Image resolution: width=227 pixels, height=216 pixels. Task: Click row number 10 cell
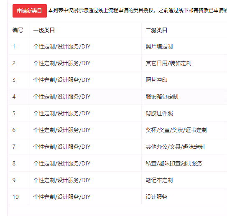pos(15,197)
